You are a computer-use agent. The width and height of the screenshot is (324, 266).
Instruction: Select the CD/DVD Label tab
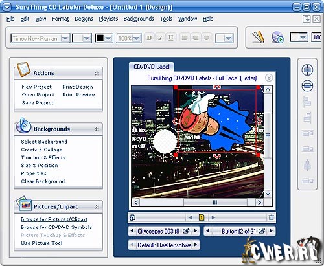pos(151,67)
